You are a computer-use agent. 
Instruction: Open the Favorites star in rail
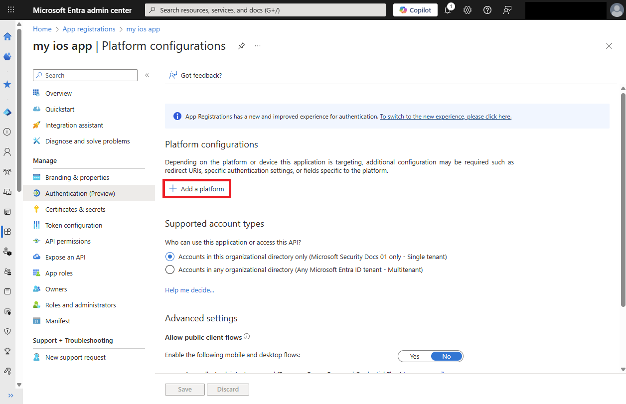(x=7, y=85)
